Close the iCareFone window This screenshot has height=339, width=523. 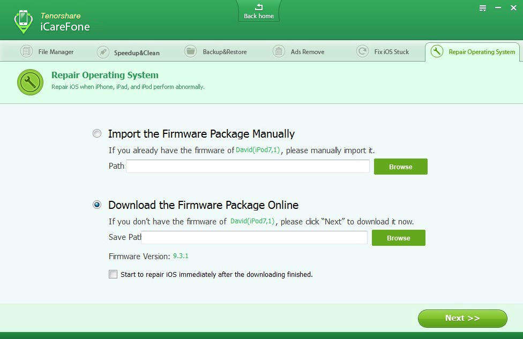pyautogui.click(x=513, y=7)
